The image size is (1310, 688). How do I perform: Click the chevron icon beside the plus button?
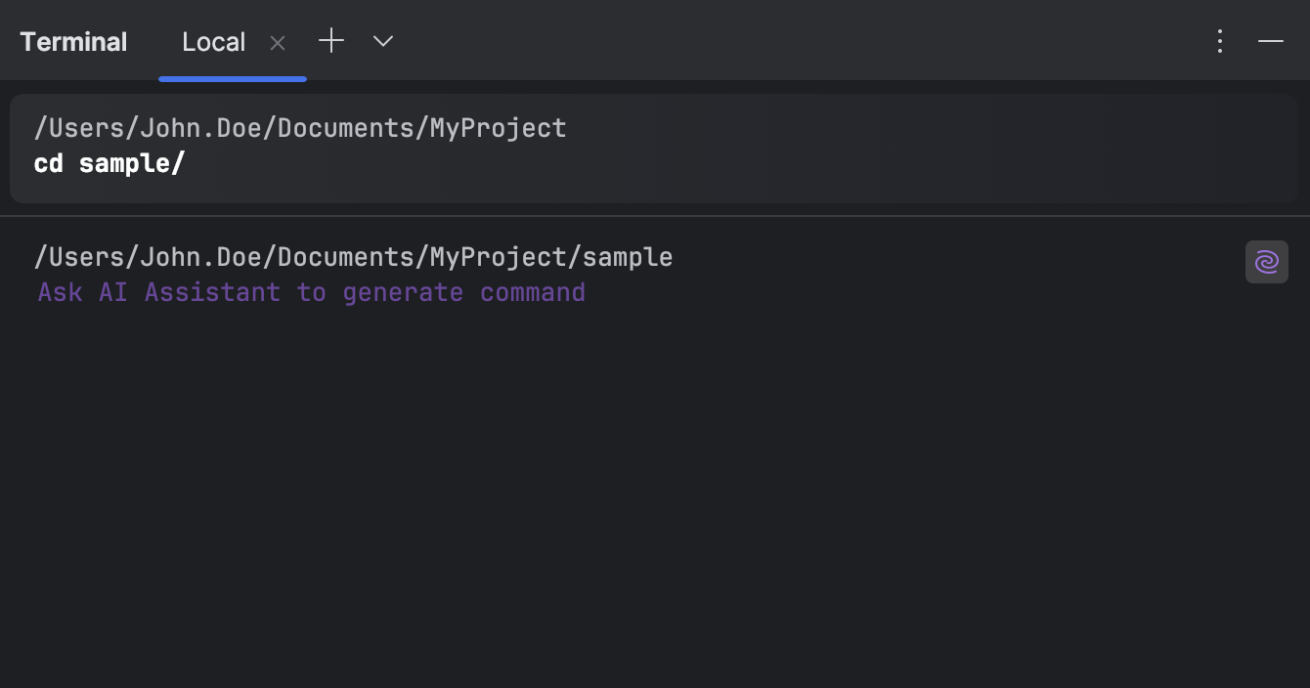pyautogui.click(x=382, y=41)
